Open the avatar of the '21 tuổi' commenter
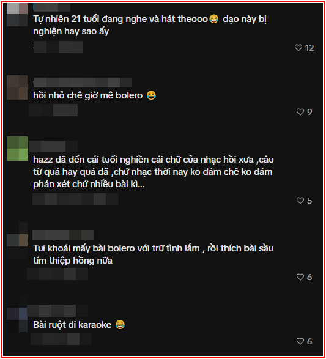The image size is (326, 359). 17,15
